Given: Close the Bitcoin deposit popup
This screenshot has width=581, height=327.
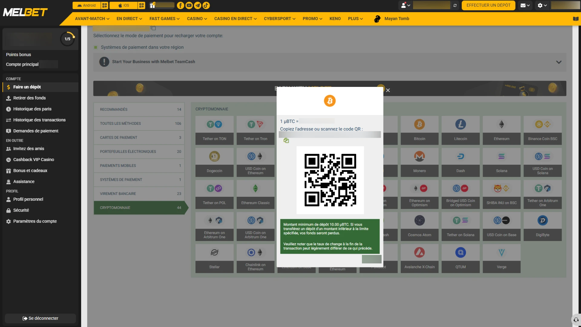Looking at the screenshot, I should (388, 90).
